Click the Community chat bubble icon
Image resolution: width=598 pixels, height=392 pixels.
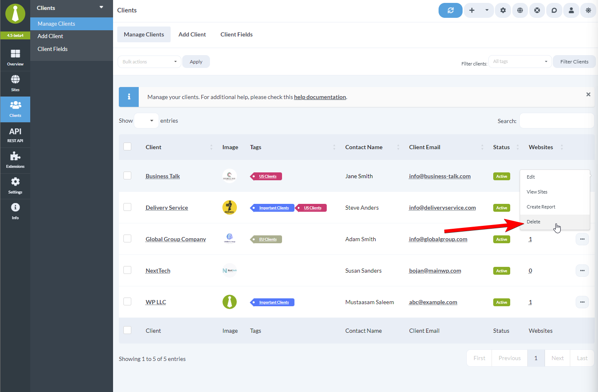tap(554, 10)
